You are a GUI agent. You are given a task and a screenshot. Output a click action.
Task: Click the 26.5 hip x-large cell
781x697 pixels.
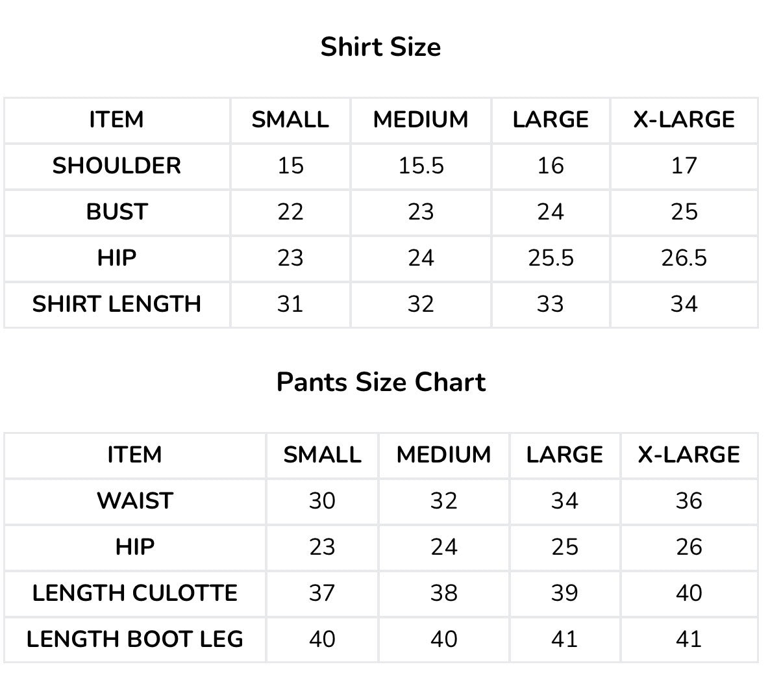(x=684, y=258)
